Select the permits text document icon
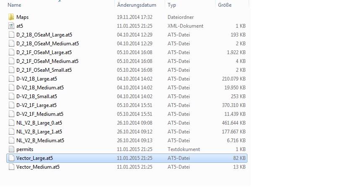This screenshot has width=344, height=193. click(x=11, y=149)
